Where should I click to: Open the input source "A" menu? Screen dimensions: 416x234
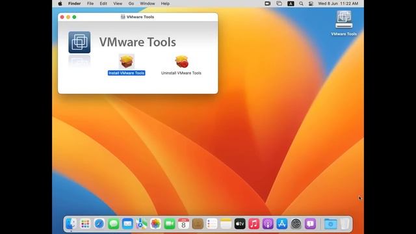[291, 3]
